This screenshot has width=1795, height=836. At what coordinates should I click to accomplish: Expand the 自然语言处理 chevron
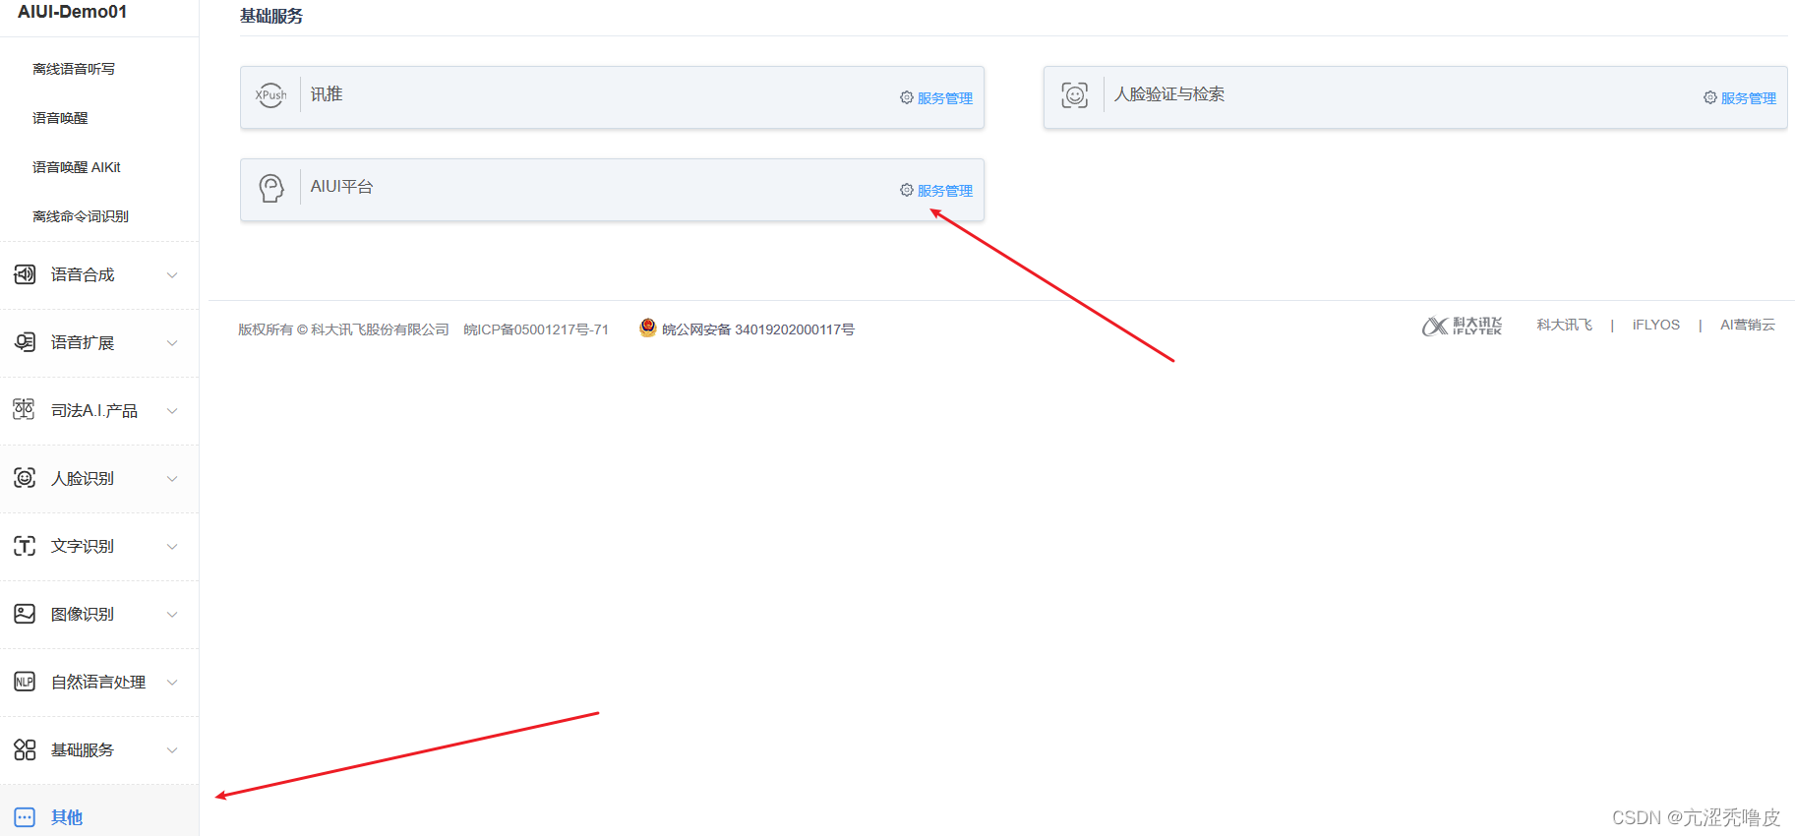click(172, 683)
